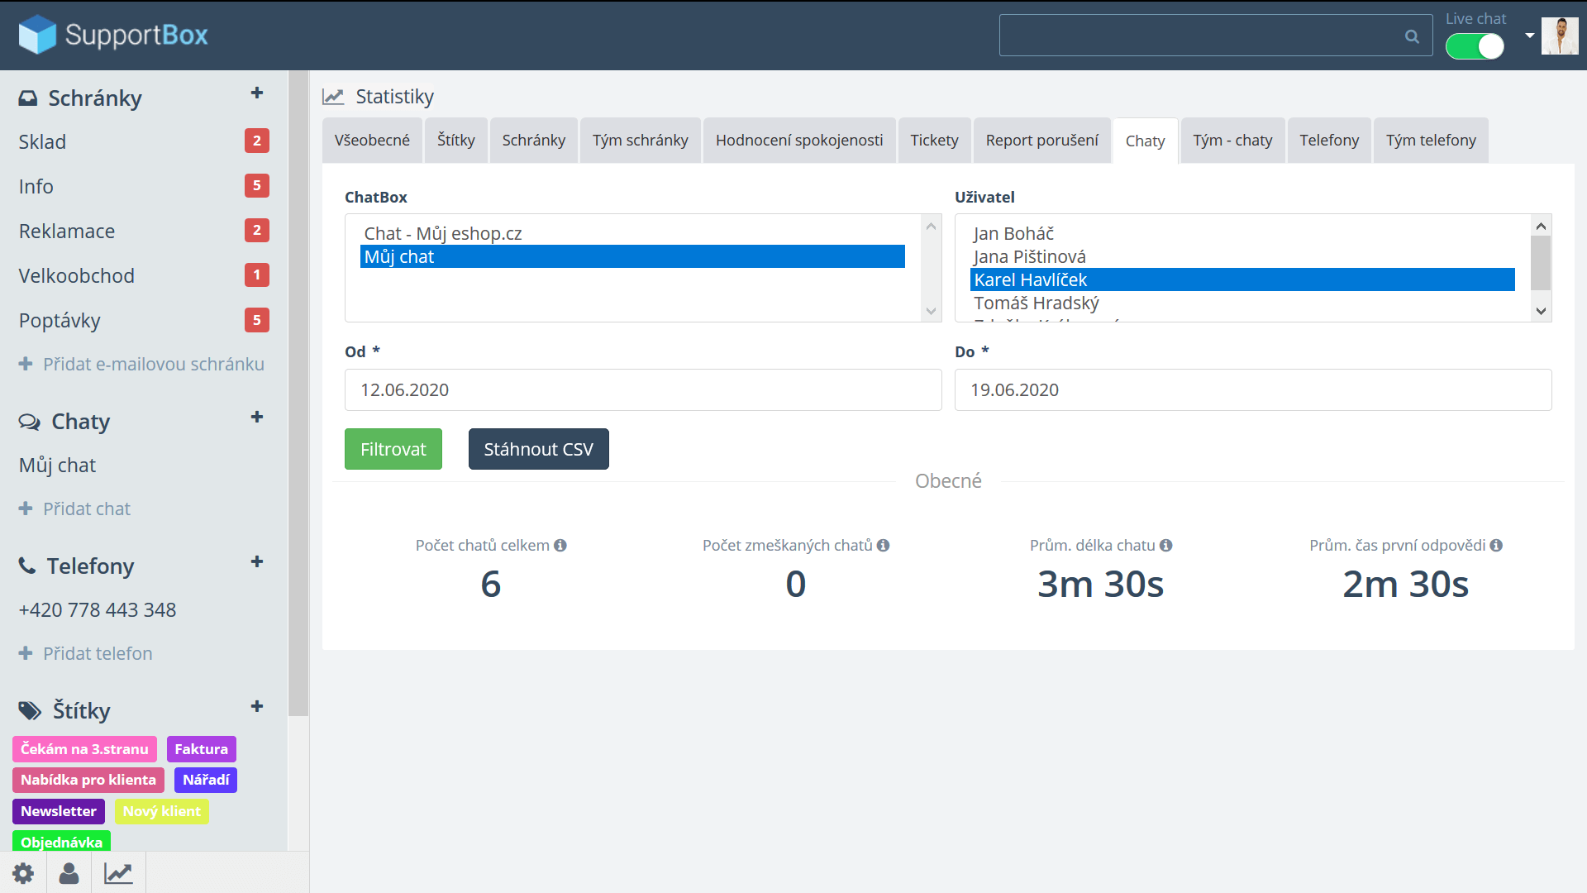Open statistics chart icon in bottom bar
Viewport: 1587px width, 893px height.
(118, 873)
